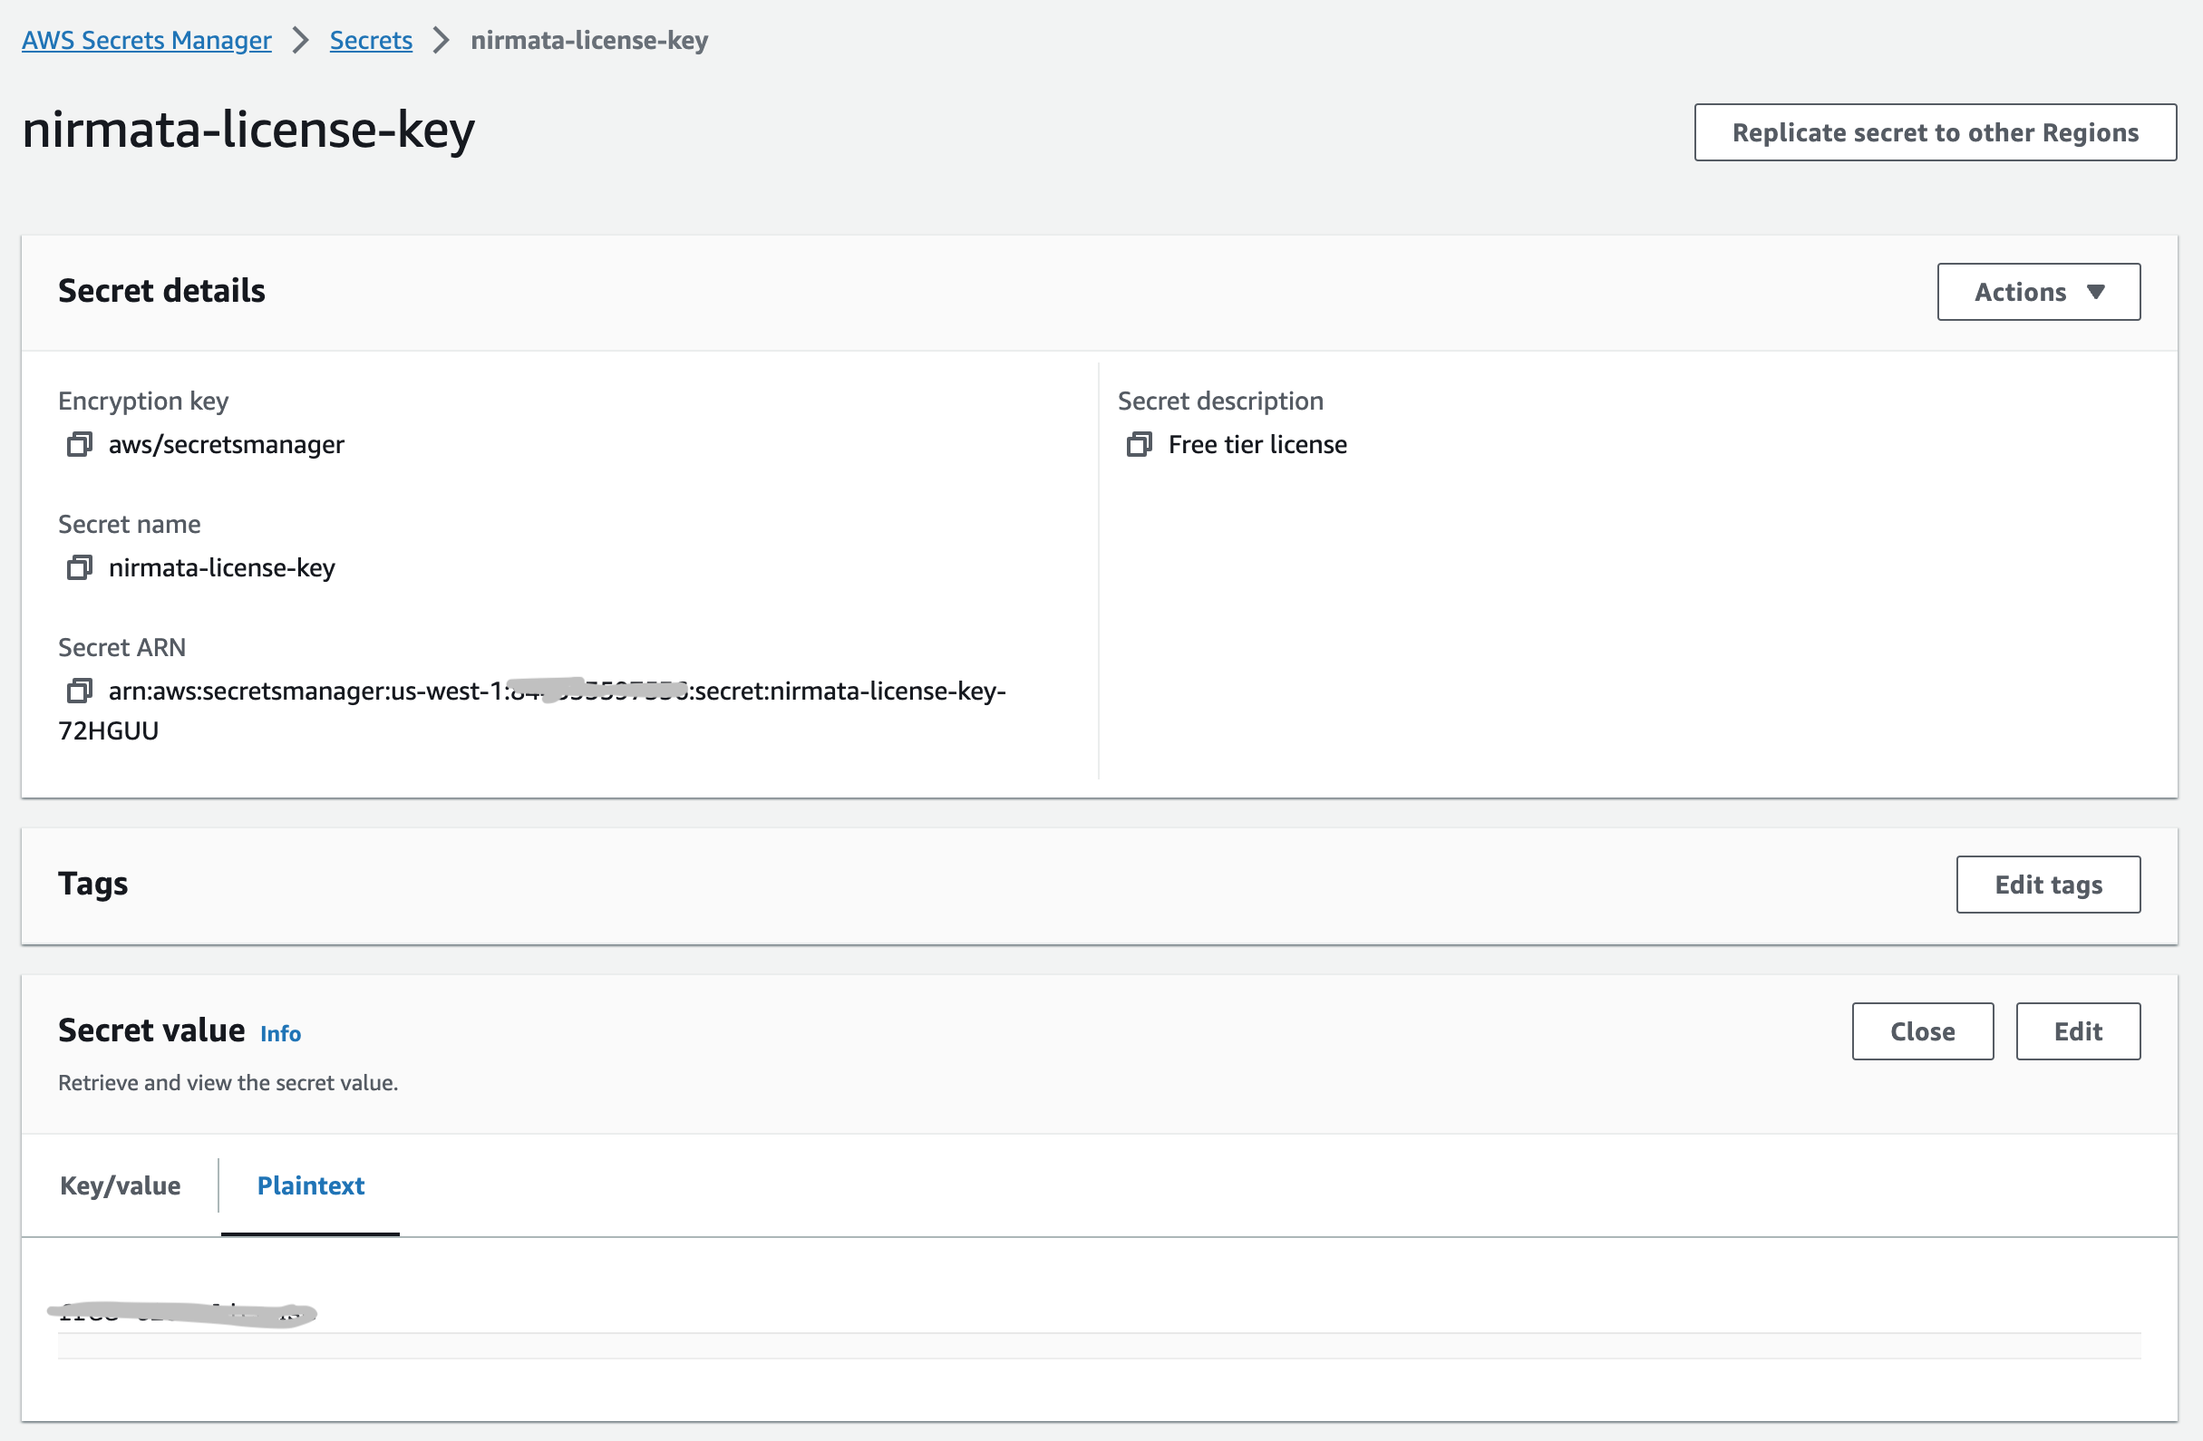Click the Encryption key label
Screen dimensions: 2203x1441
tap(142, 401)
